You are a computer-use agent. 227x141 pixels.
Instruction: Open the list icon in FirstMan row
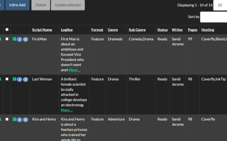pos(14,39)
